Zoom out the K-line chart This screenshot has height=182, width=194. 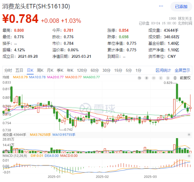coord(154,78)
